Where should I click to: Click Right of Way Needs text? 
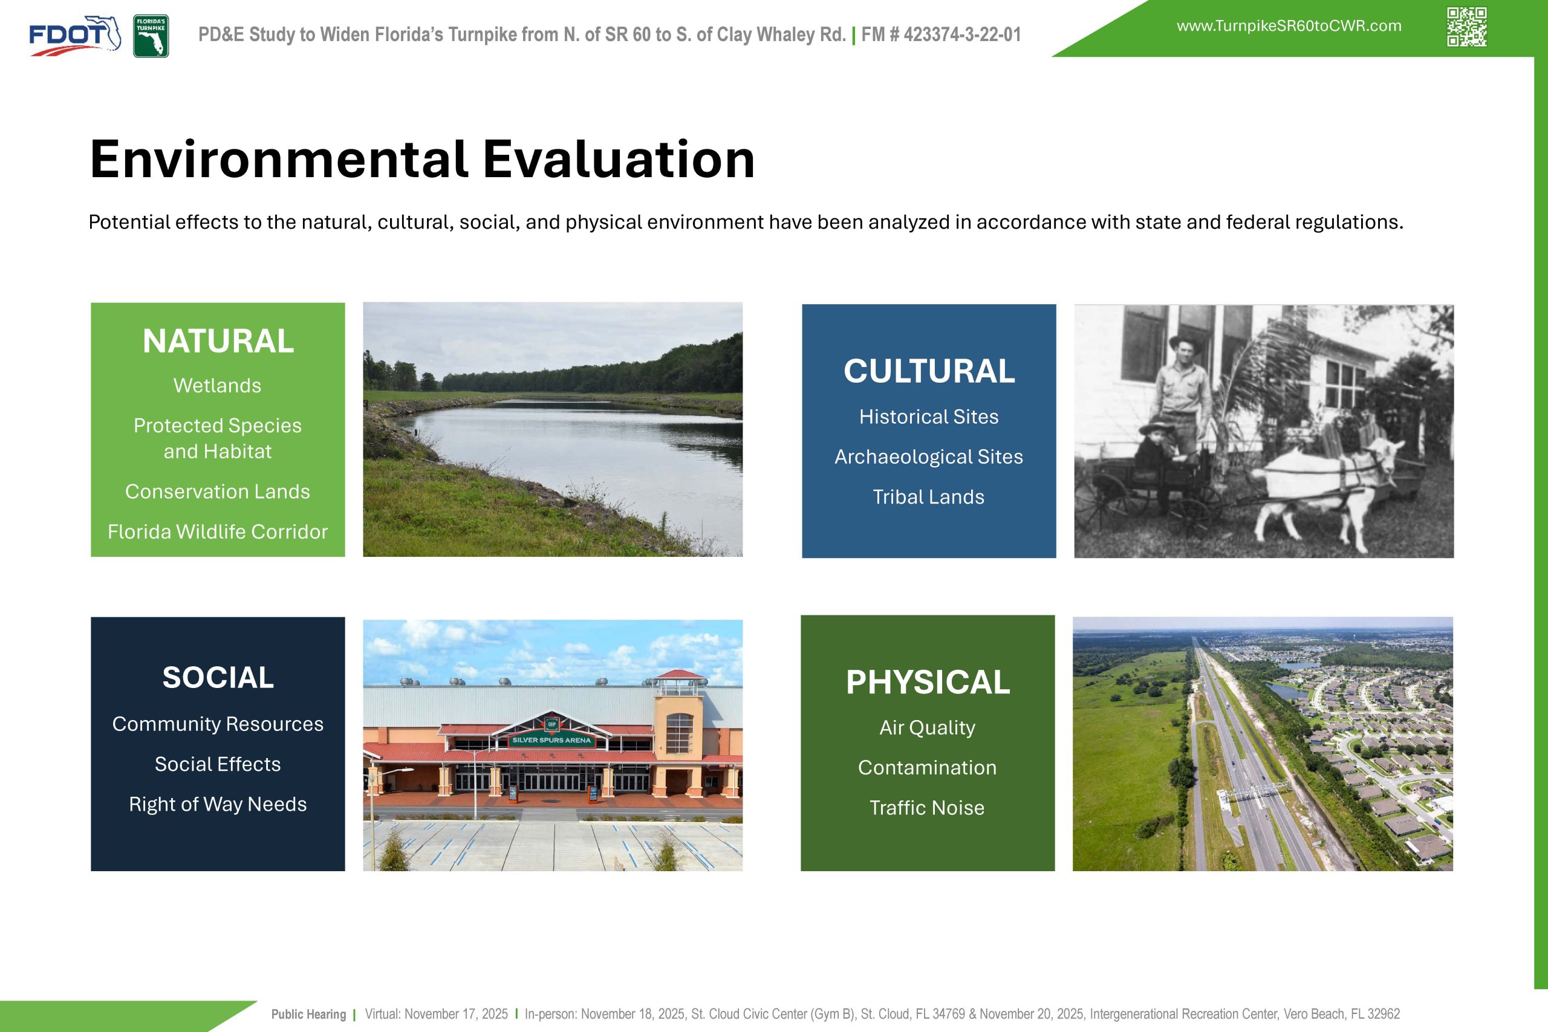tap(218, 804)
